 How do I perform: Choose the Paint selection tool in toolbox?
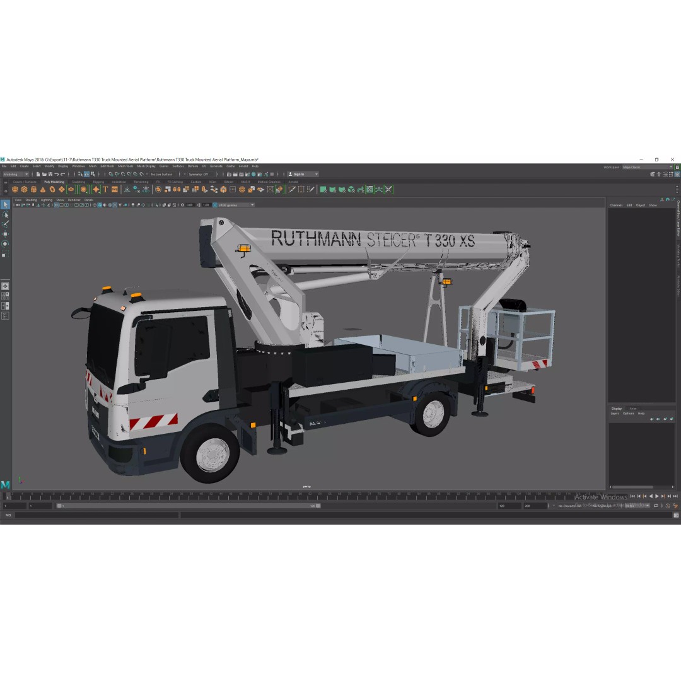(5, 224)
